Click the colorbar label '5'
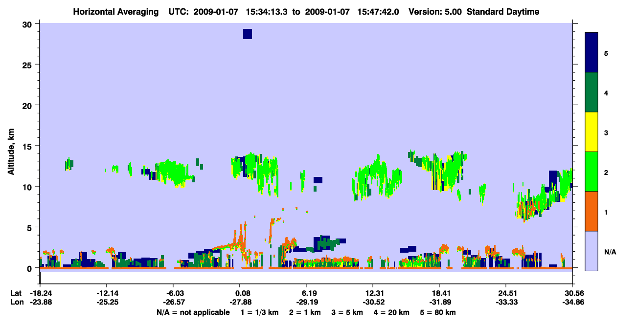 pos(606,53)
